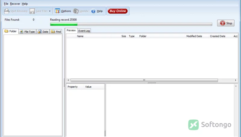The image size is (241, 137).
Task: Sort by the Size column header
Action: pyautogui.click(x=119, y=36)
